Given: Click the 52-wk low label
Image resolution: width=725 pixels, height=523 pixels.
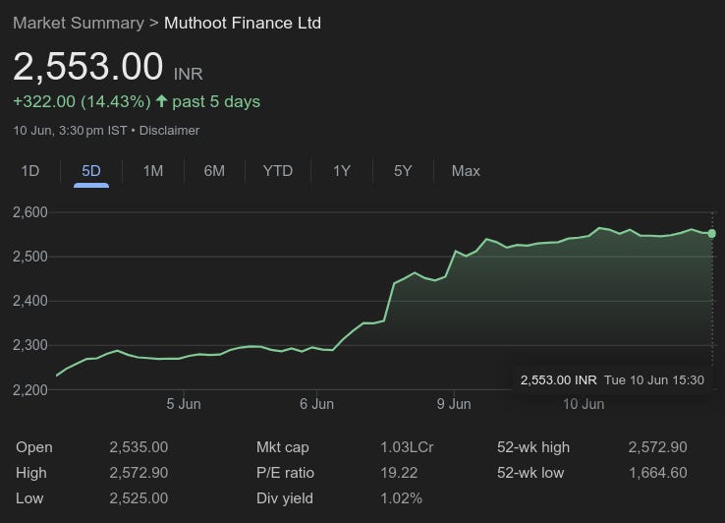Looking at the screenshot, I should [x=530, y=473].
